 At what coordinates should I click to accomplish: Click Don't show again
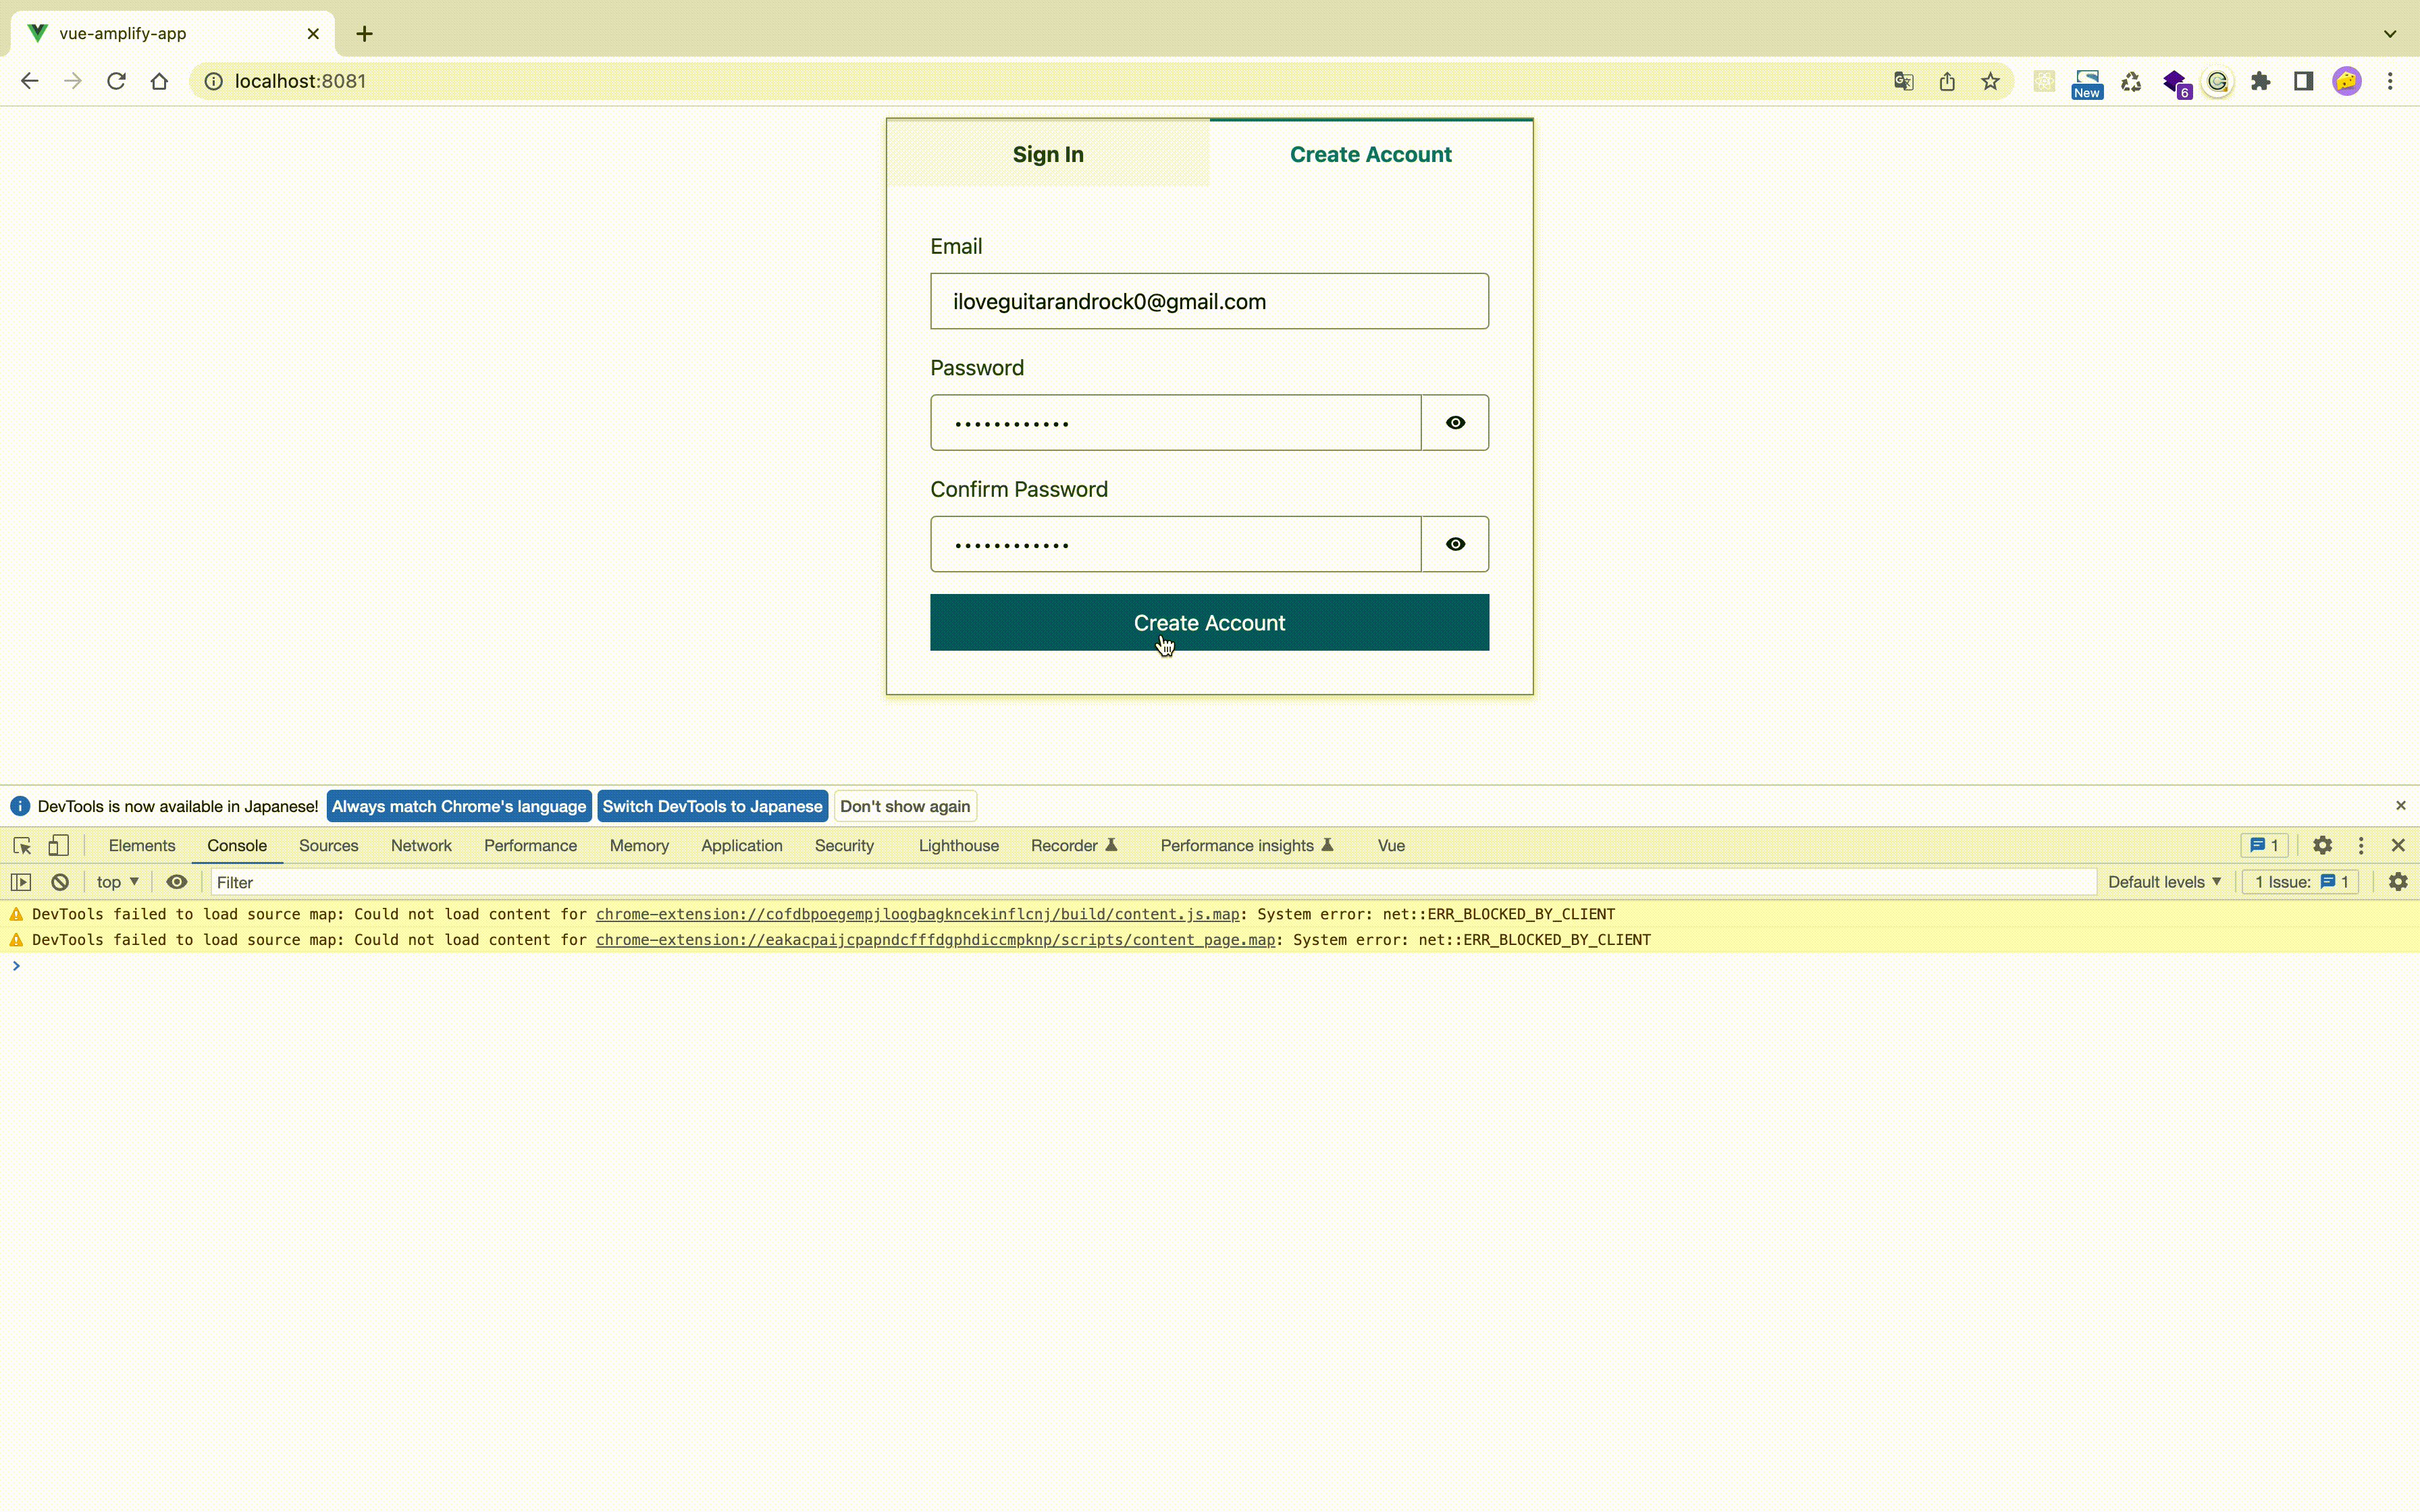coord(905,806)
